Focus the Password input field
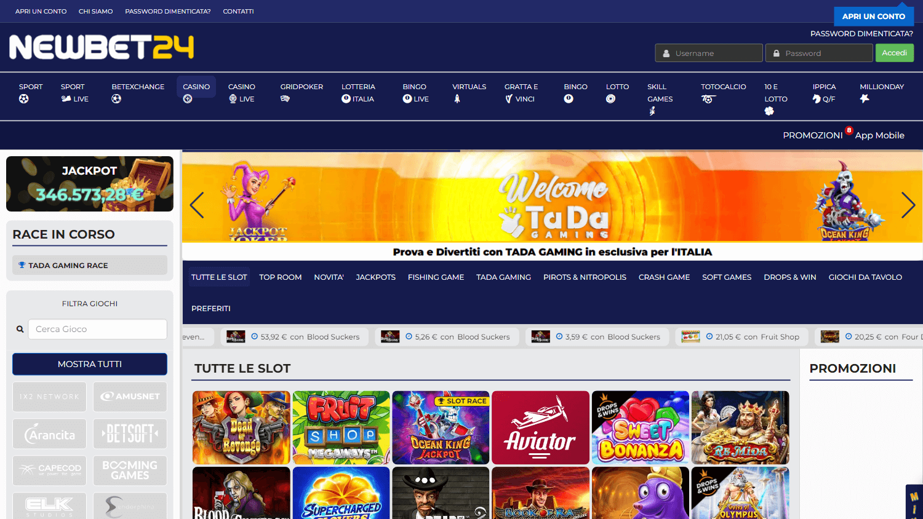The width and height of the screenshot is (923, 519). click(819, 53)
